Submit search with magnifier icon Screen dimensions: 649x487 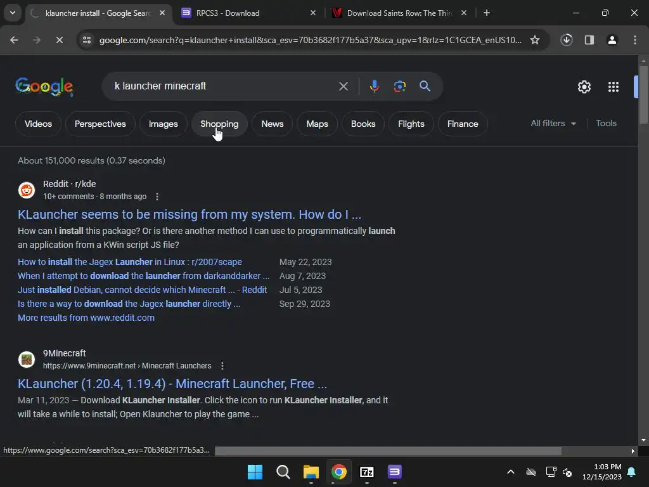[425, 86]
